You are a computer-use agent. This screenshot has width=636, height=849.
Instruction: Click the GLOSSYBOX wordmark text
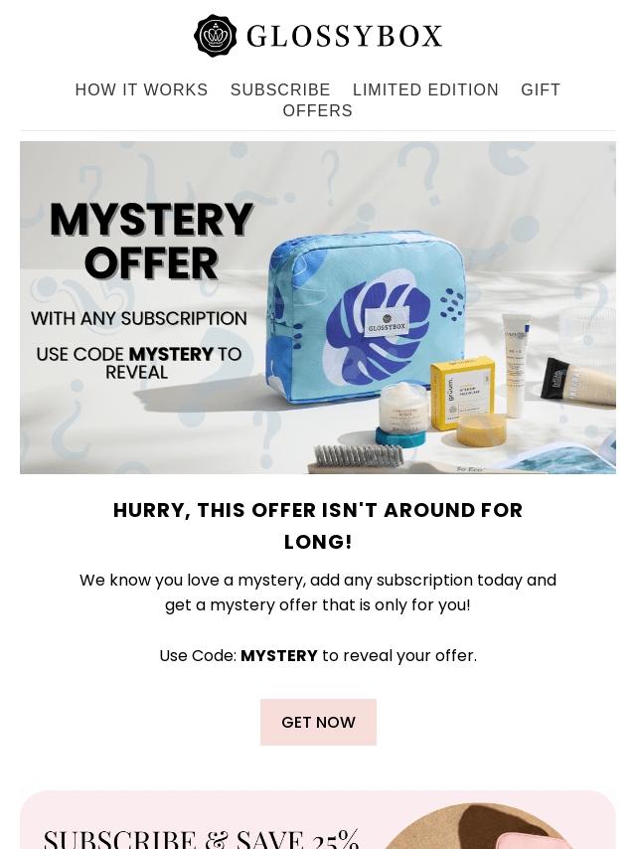[x=344, y=36]
